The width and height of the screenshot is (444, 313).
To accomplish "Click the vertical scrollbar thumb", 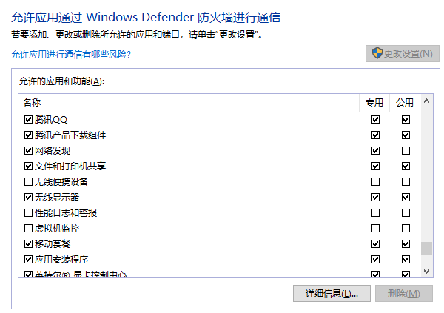I will pos(426,248).
